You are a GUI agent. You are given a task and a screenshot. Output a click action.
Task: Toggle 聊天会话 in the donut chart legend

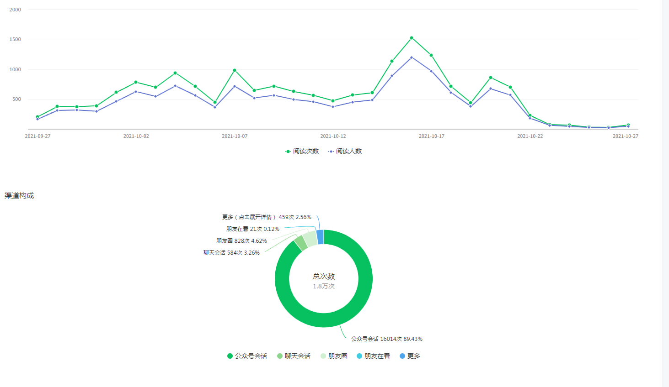coord(294,356)
